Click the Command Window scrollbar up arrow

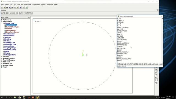click(162, 18)
